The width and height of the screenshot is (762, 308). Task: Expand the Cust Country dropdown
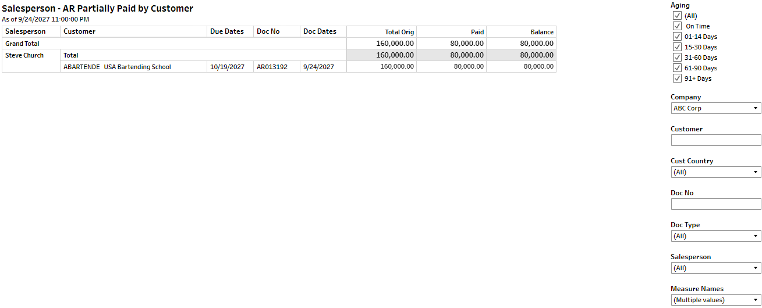[715, 172]
